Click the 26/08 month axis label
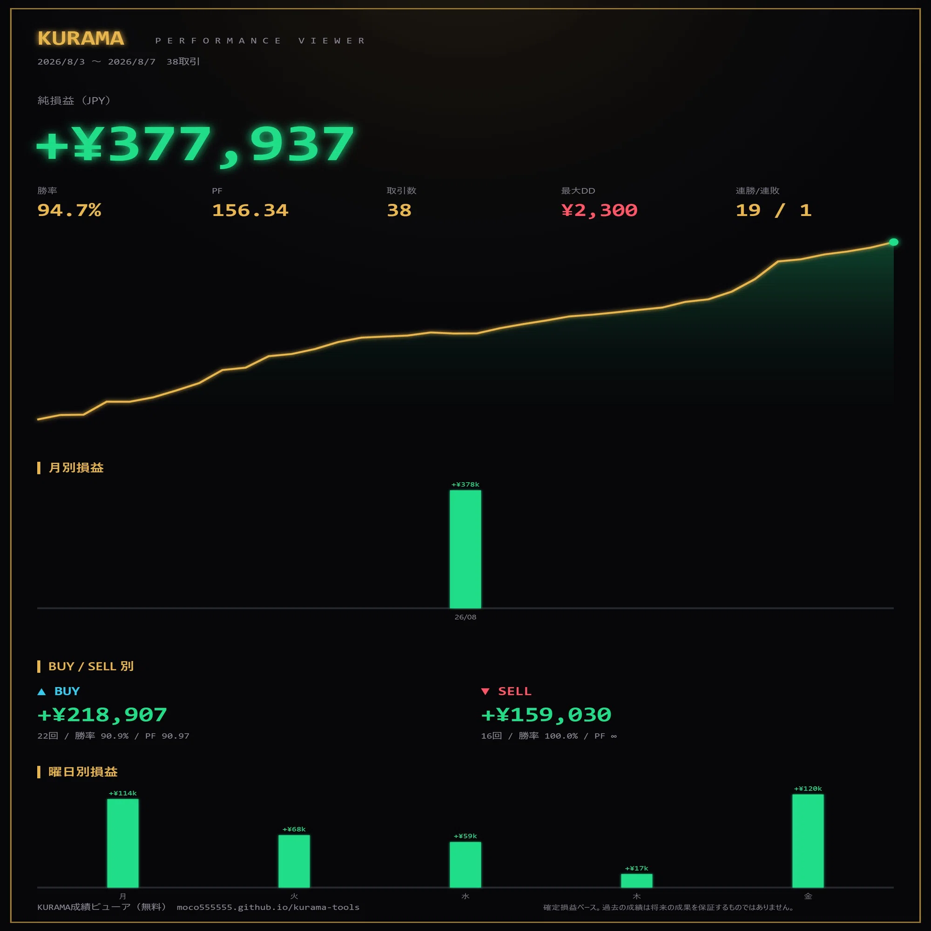 click(465, 617)
